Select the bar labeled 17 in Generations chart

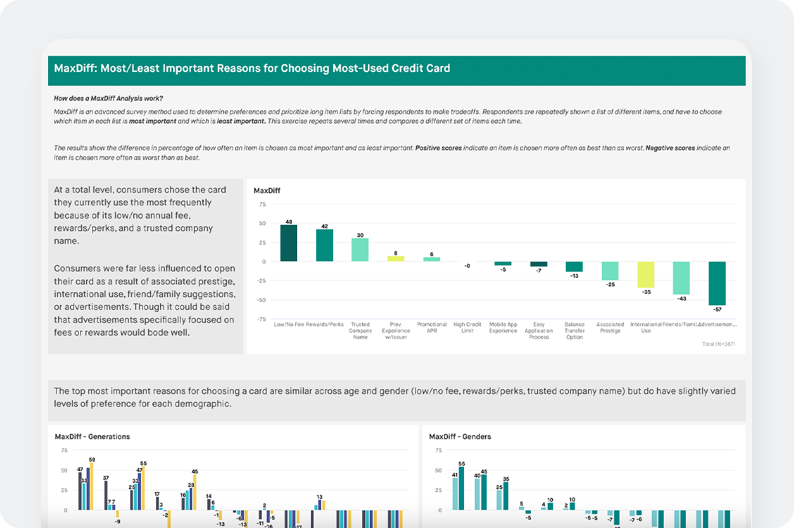click(x=157, y=504)
